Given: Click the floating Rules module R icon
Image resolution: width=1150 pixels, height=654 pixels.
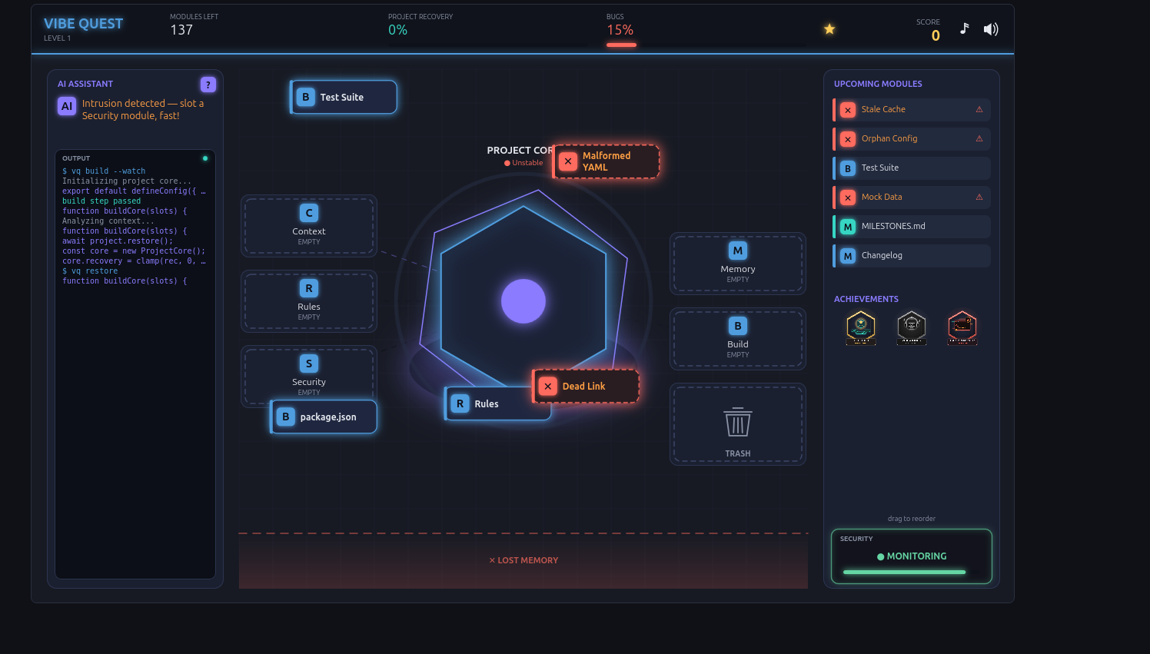Looking at the screenshot, I should tap(460, 403).
